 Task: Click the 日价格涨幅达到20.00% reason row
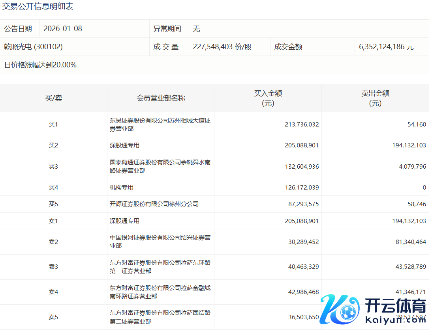click(x=40, y=65)
